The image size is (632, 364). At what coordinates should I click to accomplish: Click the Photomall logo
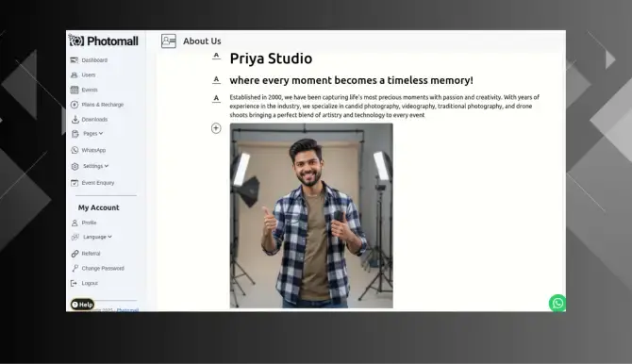[x=103, y=41]
